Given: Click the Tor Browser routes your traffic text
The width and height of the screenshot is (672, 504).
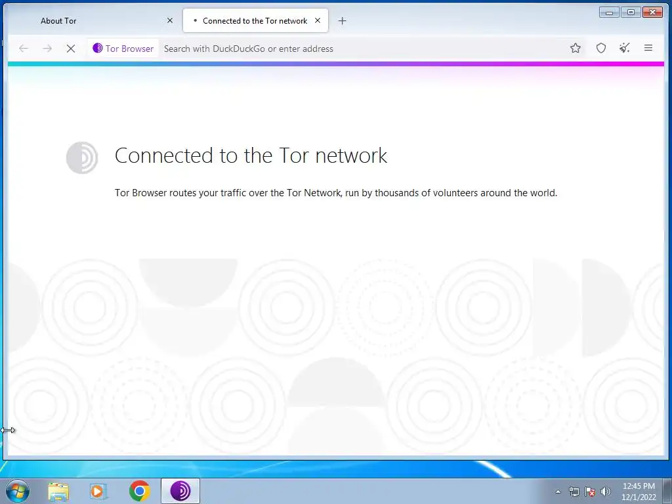Looking at the screenshot, I should point(335,193).
